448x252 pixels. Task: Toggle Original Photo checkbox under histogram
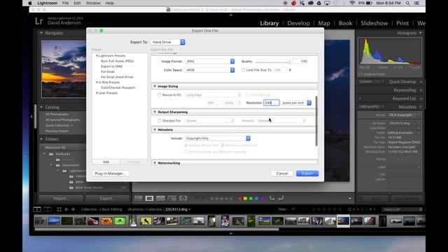coord(361,74)
